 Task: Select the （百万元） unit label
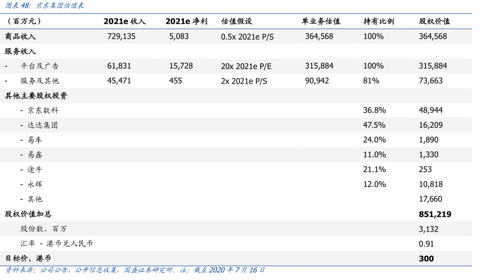click(x=23, y=21)
